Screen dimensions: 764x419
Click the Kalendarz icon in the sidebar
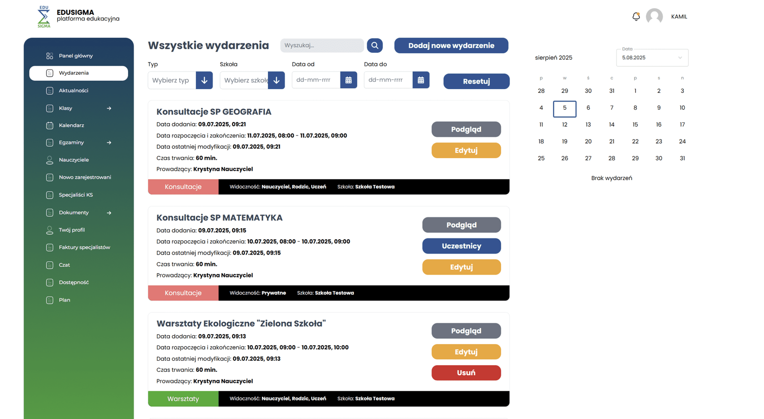click(x=50, y=125)
